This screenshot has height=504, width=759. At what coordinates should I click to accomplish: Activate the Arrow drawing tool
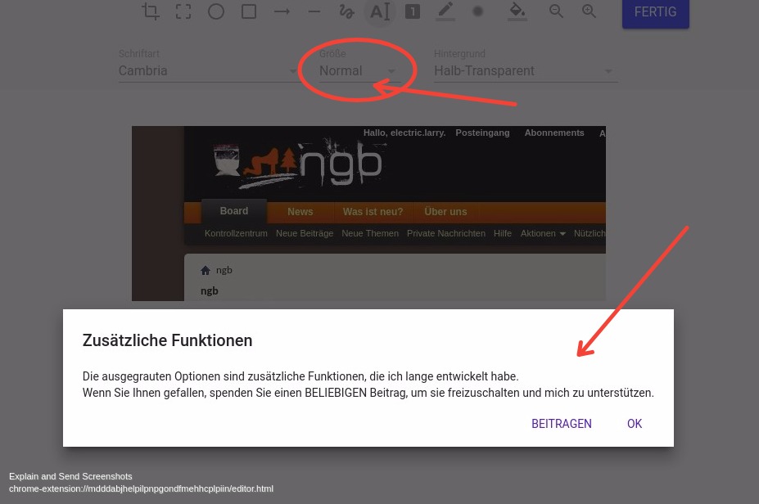point(282,11)
